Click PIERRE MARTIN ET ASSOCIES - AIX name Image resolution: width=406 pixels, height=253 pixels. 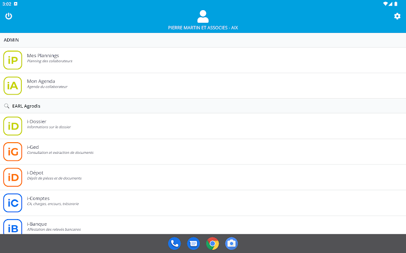pyautogui.click(x=203, y=28)
